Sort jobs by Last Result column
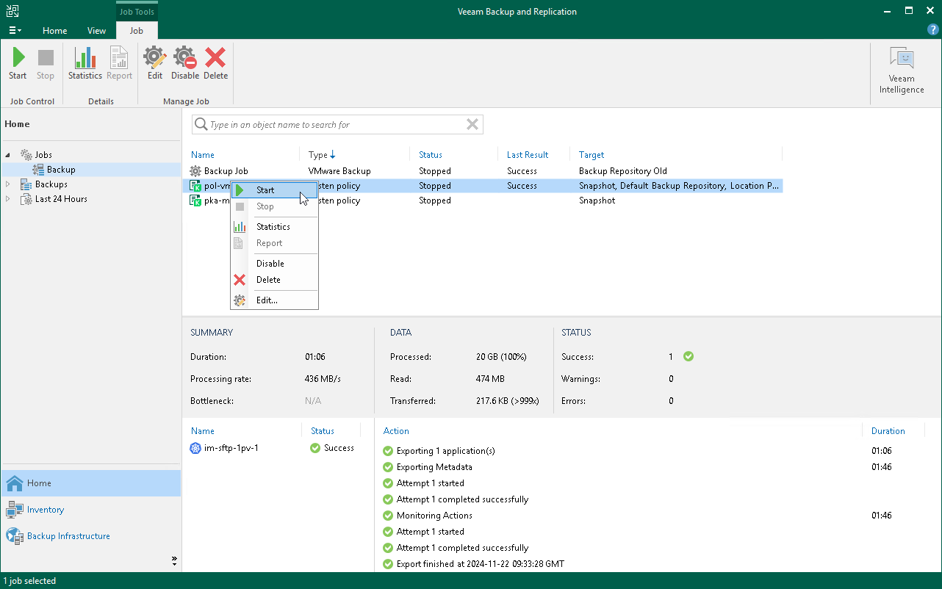This screenshot has width=942, height=589. click(528, 155)
